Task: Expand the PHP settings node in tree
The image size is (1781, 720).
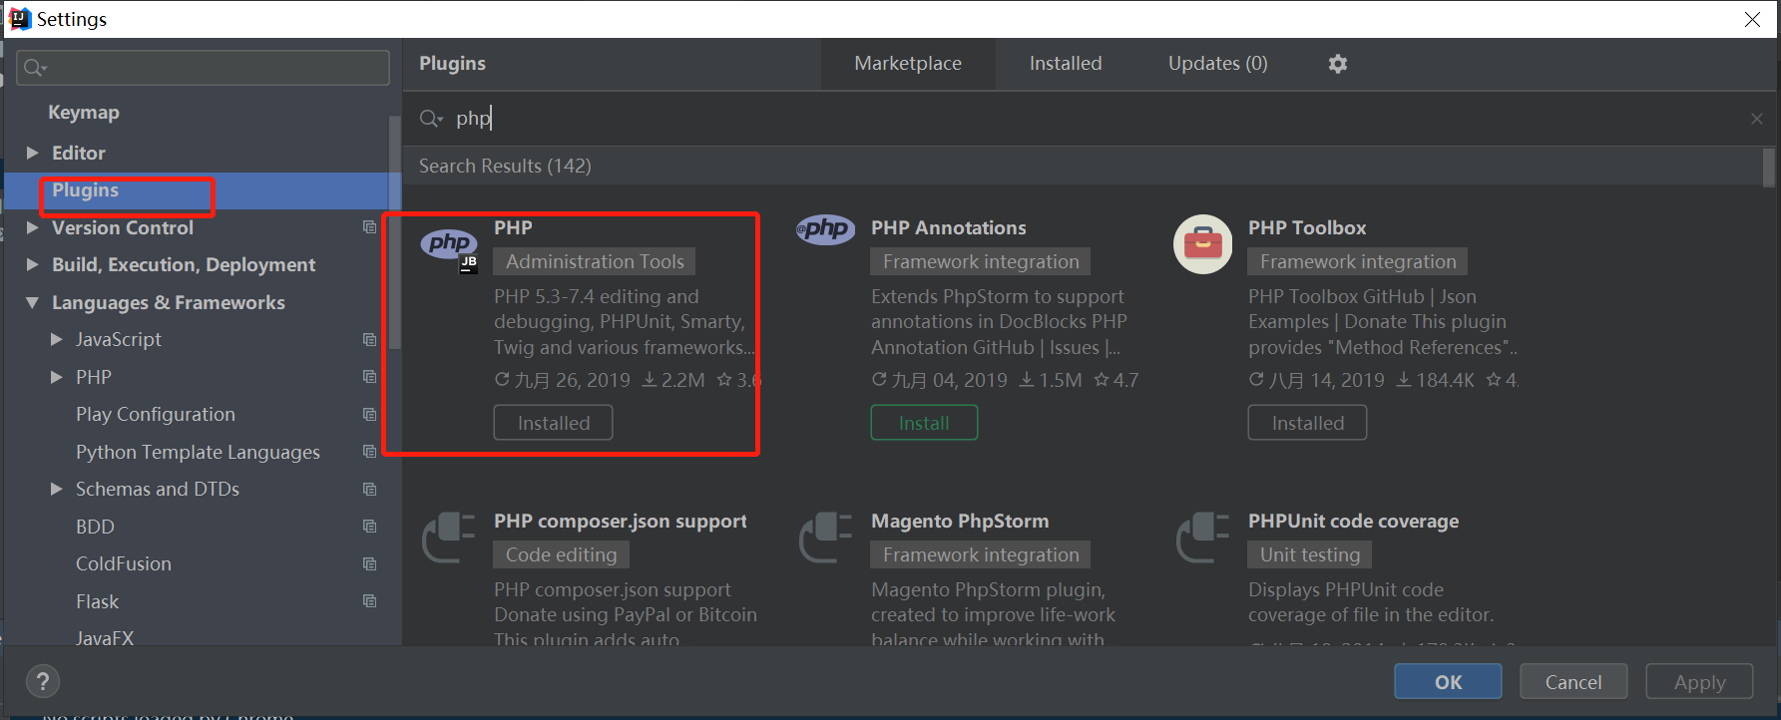Action: 56,377
